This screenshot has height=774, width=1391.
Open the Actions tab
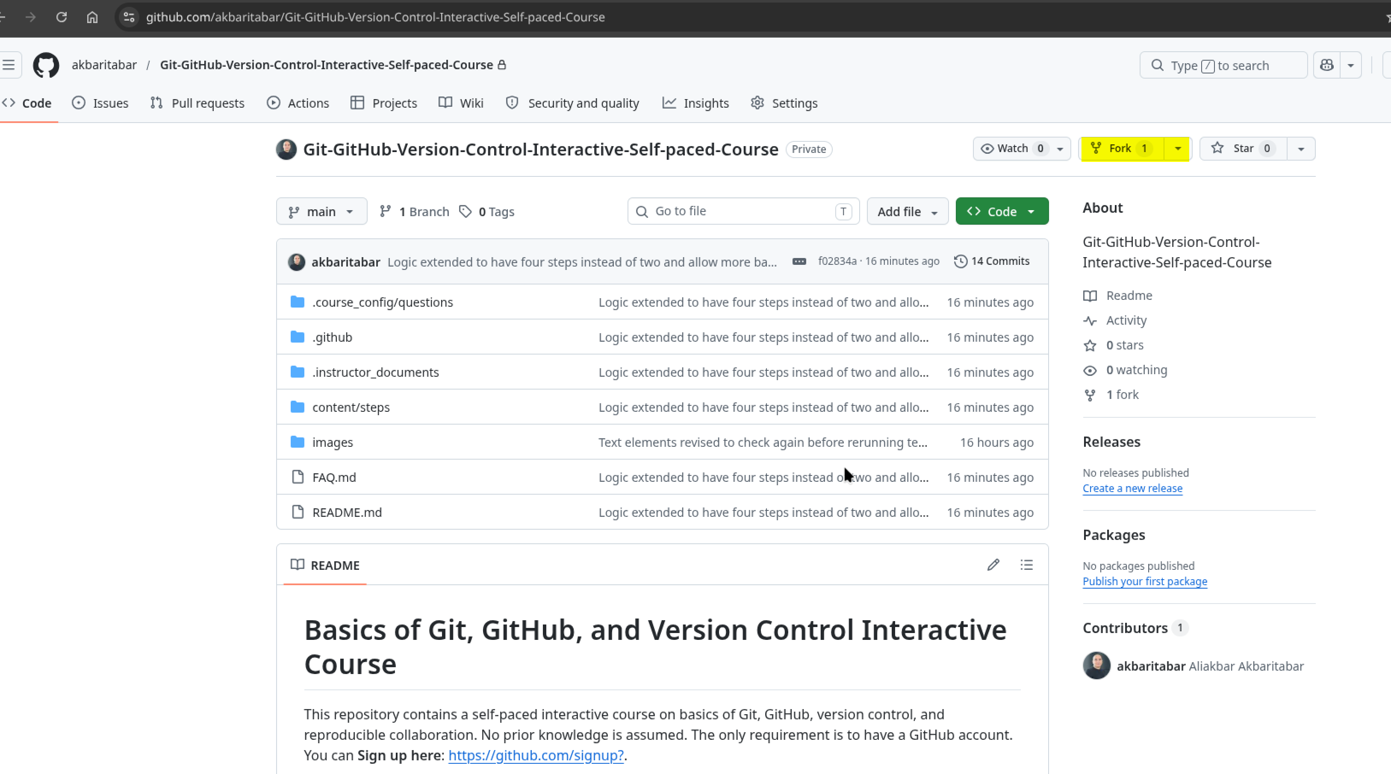click(x=298, y=103)
